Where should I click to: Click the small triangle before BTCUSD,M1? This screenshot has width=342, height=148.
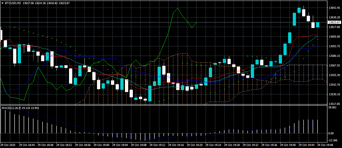[3, 3]
